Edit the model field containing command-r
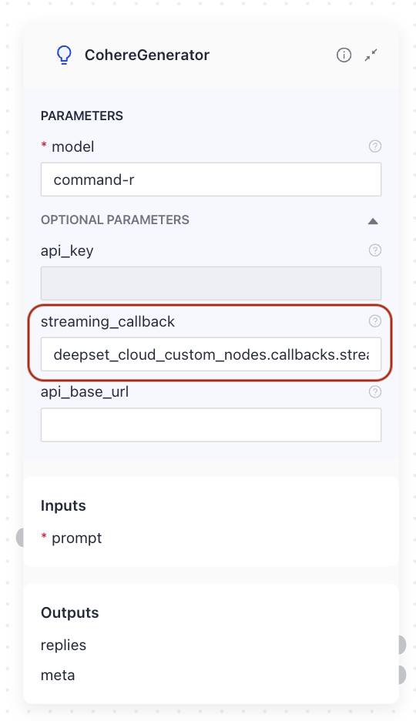 click(x=211, y=179)
